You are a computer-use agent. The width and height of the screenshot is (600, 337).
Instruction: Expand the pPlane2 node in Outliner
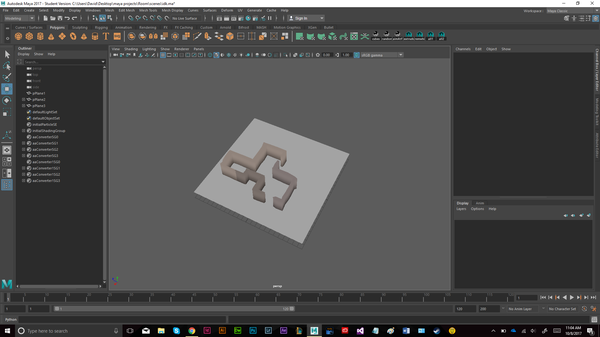(x=23, y=100)
